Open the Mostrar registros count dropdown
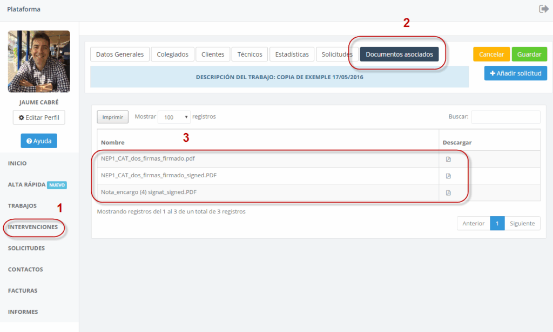Screen dimensions: 553x332 point(174,117)
